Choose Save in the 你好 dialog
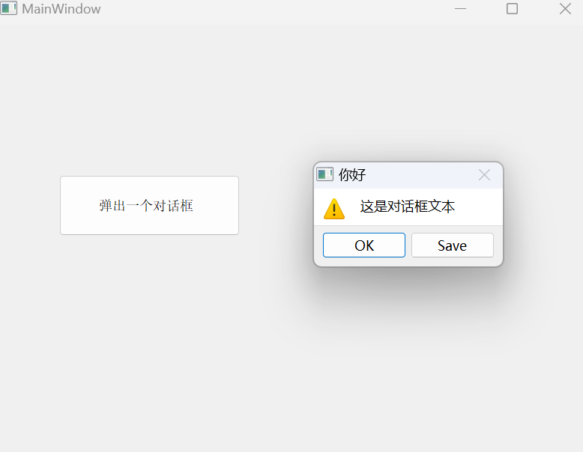 pyautogui.click(x=453, y=245)
